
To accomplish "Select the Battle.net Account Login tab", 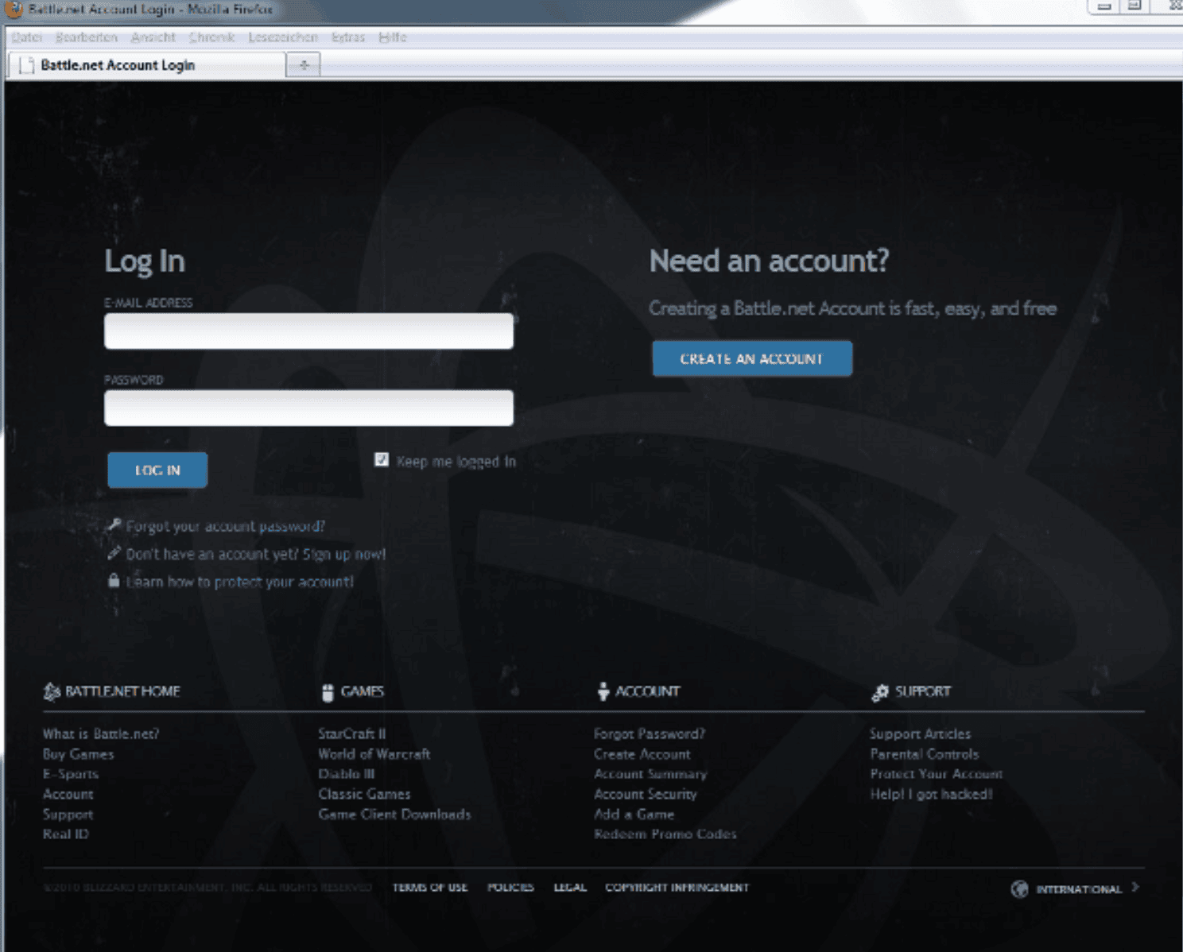I will (147, 65).
